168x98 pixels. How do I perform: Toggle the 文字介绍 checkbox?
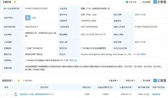[x=127, y=2]
